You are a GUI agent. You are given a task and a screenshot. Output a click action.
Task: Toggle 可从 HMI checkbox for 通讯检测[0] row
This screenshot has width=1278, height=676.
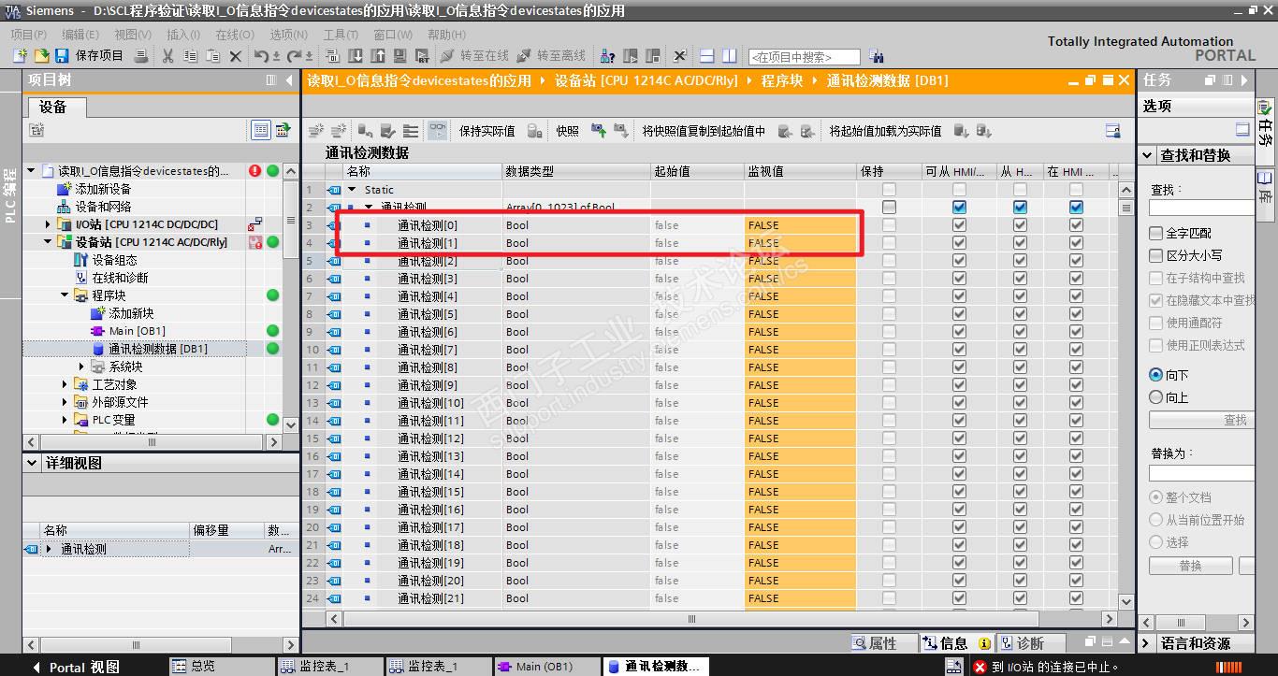[x=959, y=225]
